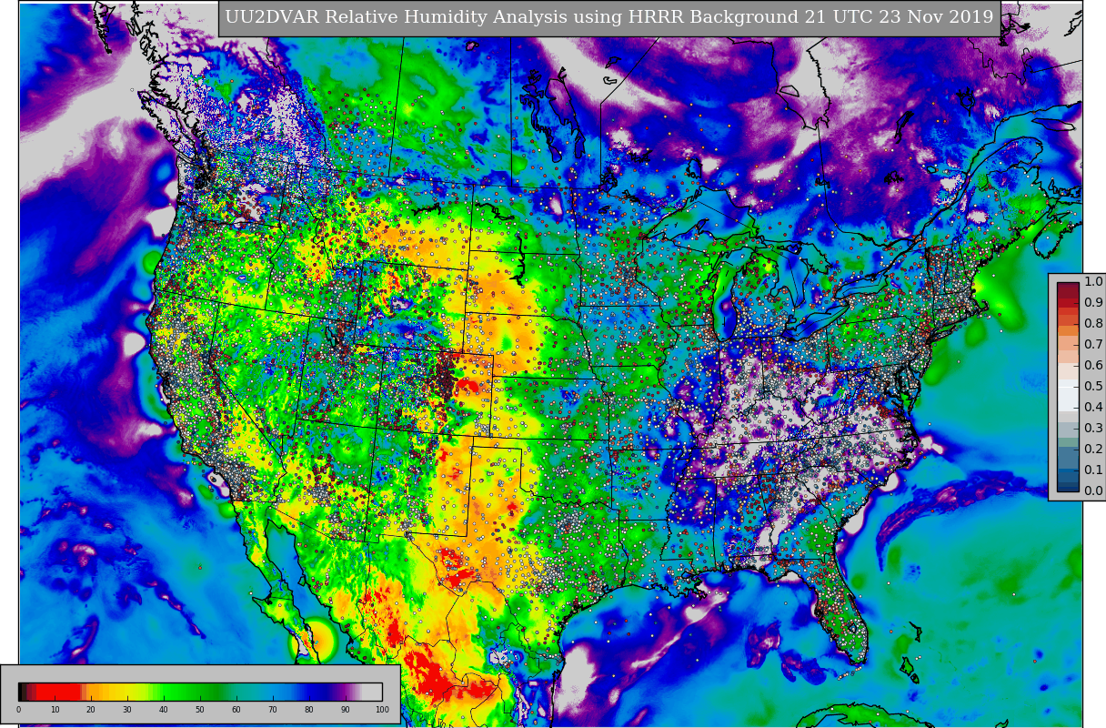1106x728 pixels.
Task: Click the '30' tick label on humidity colorbar
Action: tap(127, 710)
